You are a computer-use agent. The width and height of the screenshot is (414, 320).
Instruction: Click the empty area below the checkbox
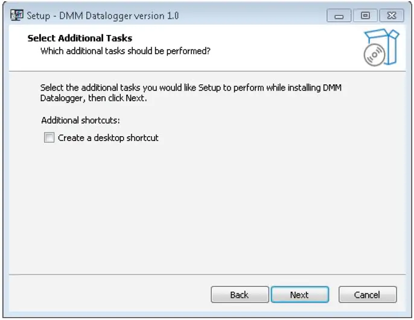[205, 205]
